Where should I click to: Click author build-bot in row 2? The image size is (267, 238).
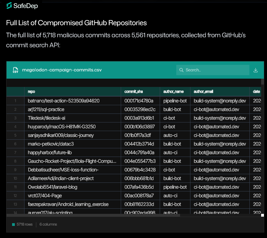[x=172, y=109]
